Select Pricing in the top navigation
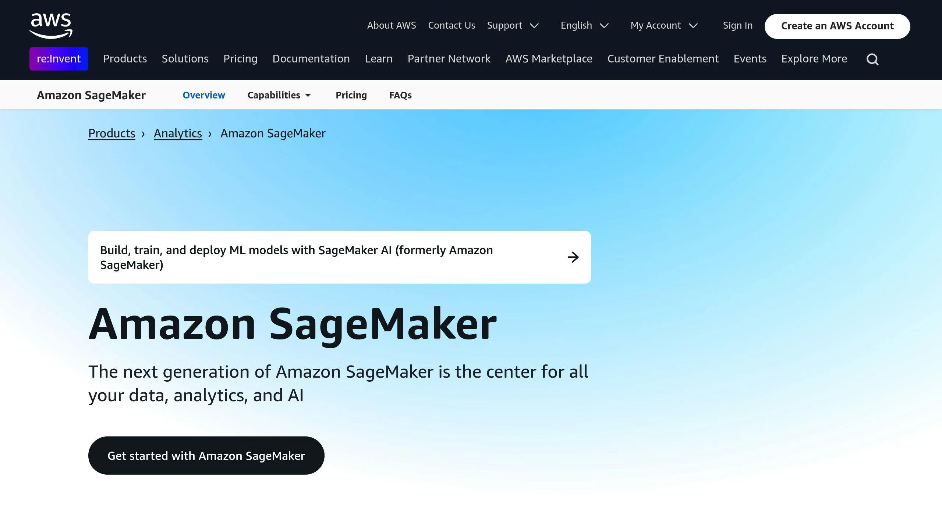Image resolution: width=942 pixels, height=529 pixels. click(240, 59)
